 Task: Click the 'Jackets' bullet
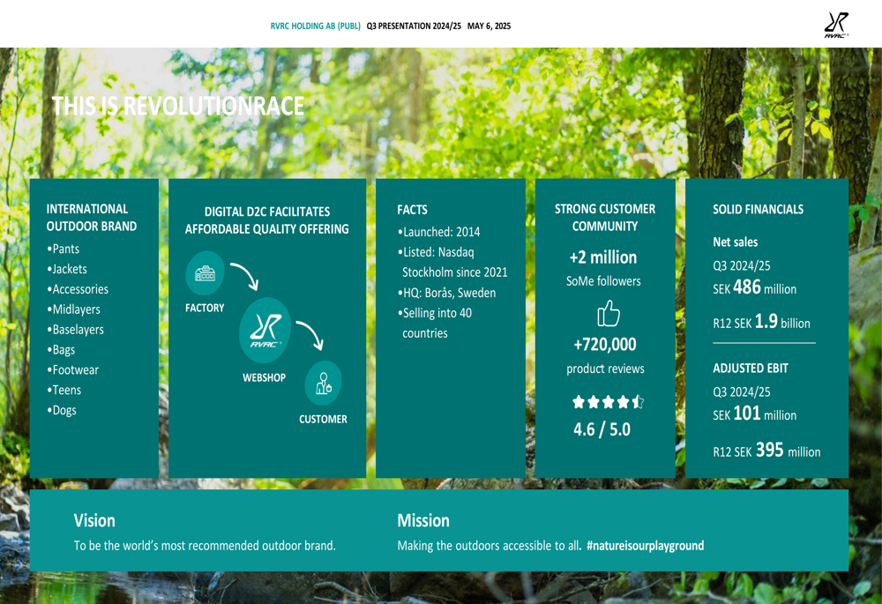[67, 270]
